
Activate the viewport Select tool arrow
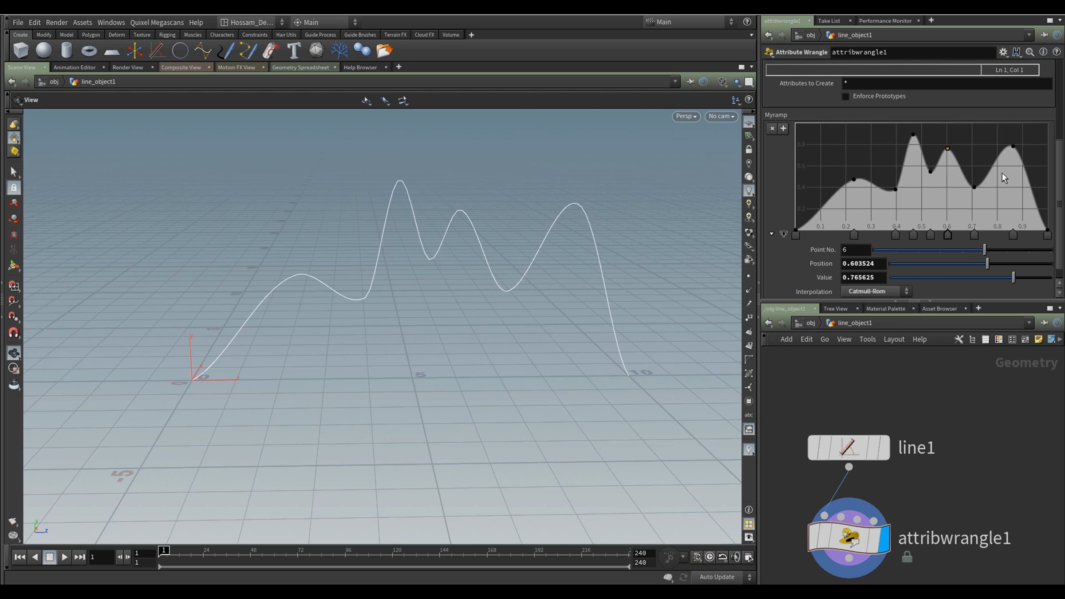pyautogui.click(x=13, y=172)
